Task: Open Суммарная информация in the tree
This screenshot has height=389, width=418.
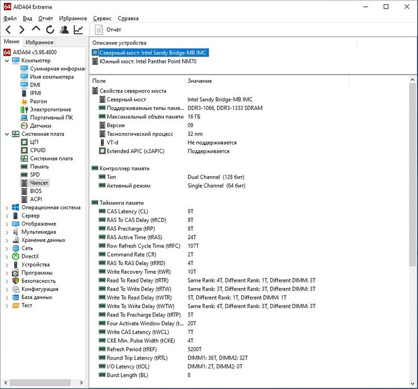Action: 58,69
